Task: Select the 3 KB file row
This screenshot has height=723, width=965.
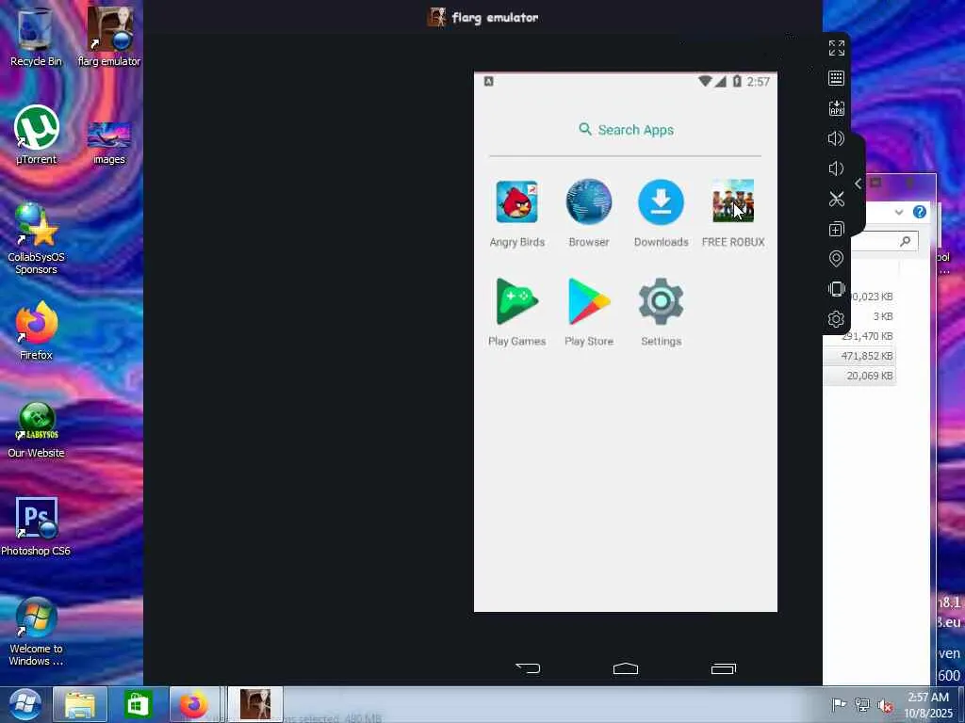Action: click(x=859, y=316)
